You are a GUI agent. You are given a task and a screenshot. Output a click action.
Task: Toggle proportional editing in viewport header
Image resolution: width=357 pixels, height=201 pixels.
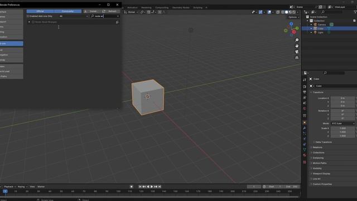coord(160,12)
